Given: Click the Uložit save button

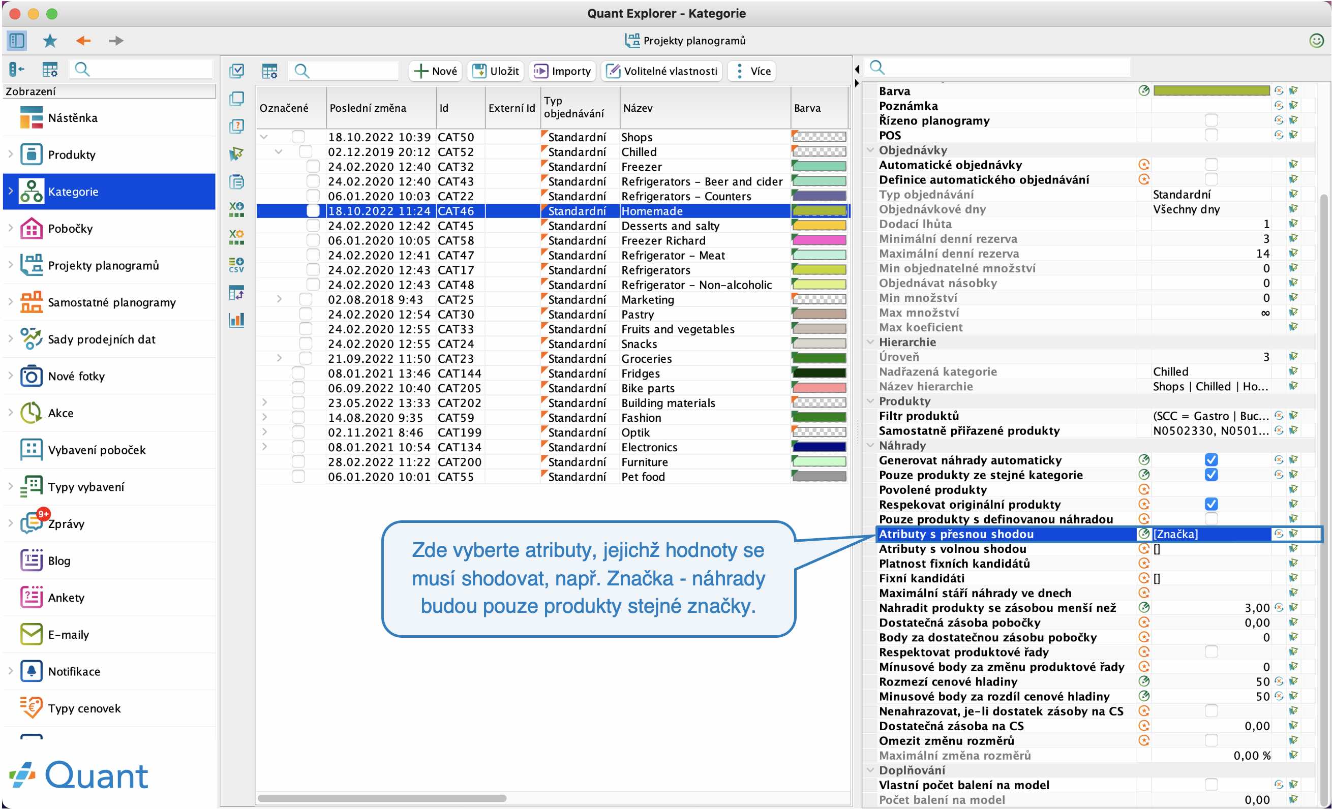Looking at the screenshot, I should pyautogui.click(x=495, y=71).
